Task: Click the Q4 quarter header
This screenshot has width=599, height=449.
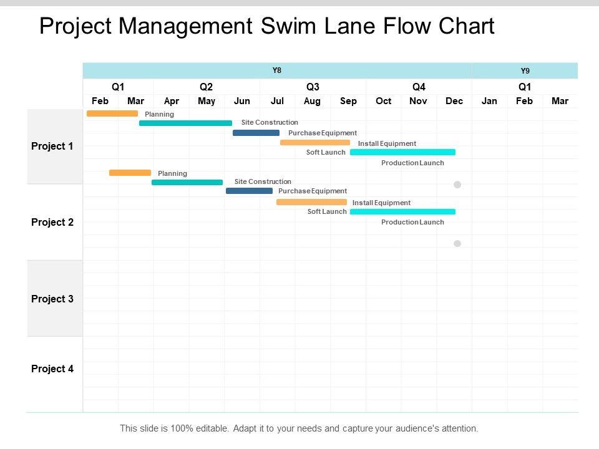Action: coord(419,87)
